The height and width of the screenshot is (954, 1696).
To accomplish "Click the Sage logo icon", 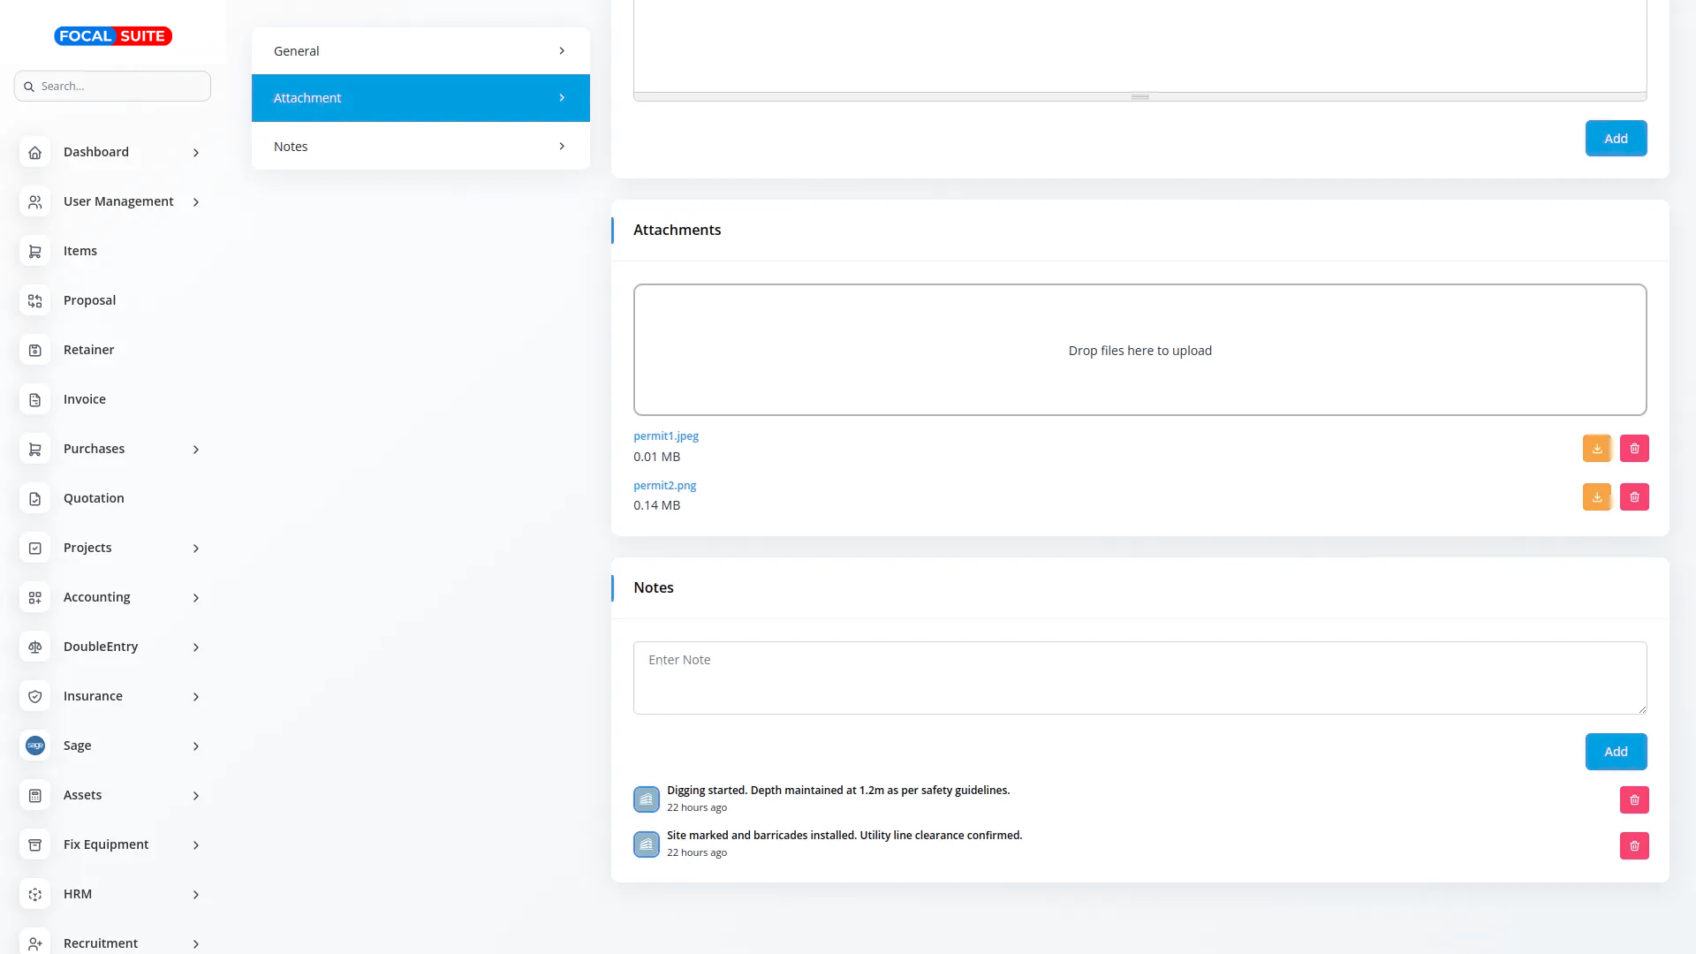I will click(x=35, y=746).
